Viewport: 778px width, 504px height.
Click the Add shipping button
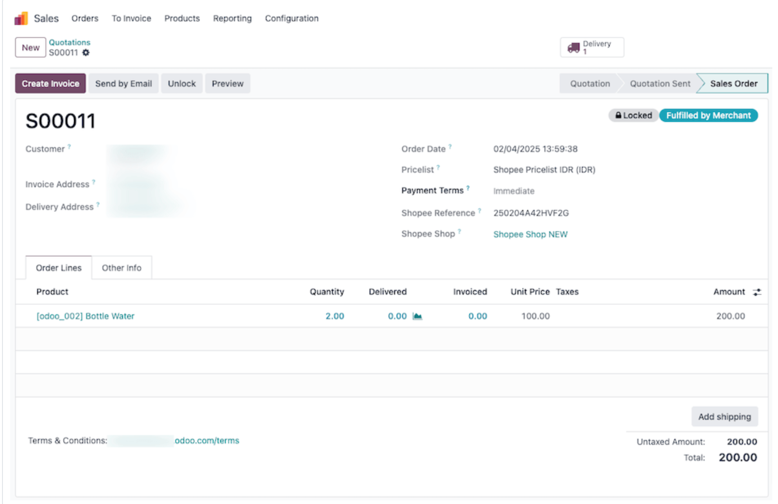pyautogui.click(x=724, y=417)
